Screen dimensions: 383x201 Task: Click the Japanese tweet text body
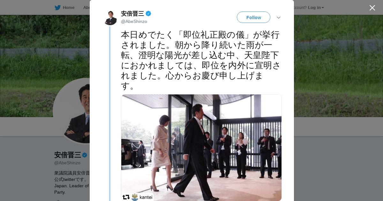coord(201,60)
